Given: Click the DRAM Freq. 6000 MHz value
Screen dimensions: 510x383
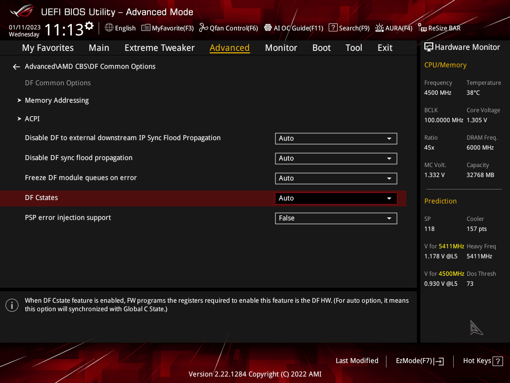Looking at the screenshot, I should [x=480, y=148].
